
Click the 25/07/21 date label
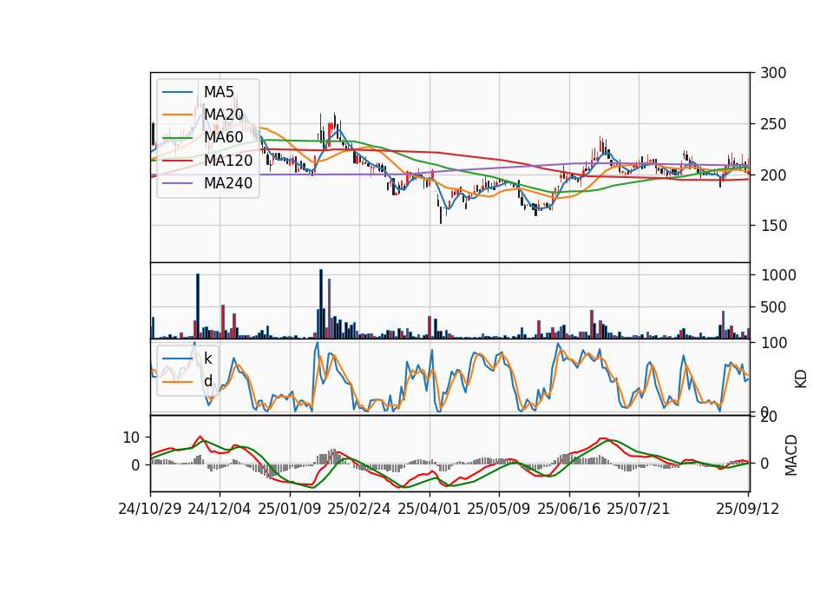639,509
